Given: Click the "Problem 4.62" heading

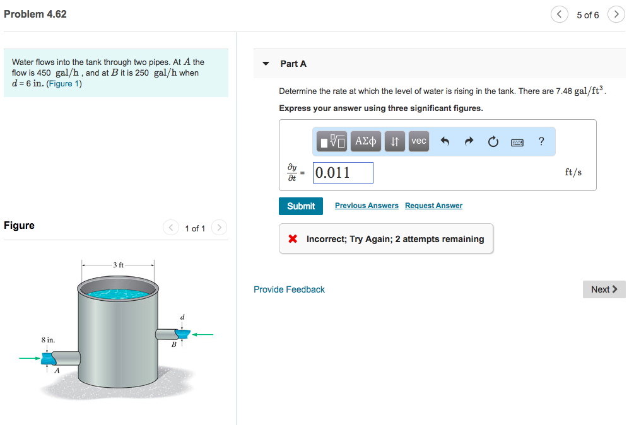Looking at the screenshot, I should [x=35, y=14].
